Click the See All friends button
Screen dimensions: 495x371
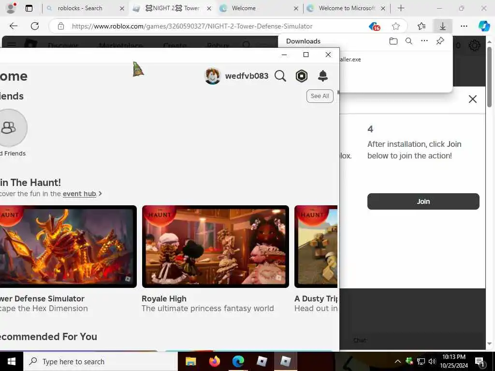[x=320, y=96]
